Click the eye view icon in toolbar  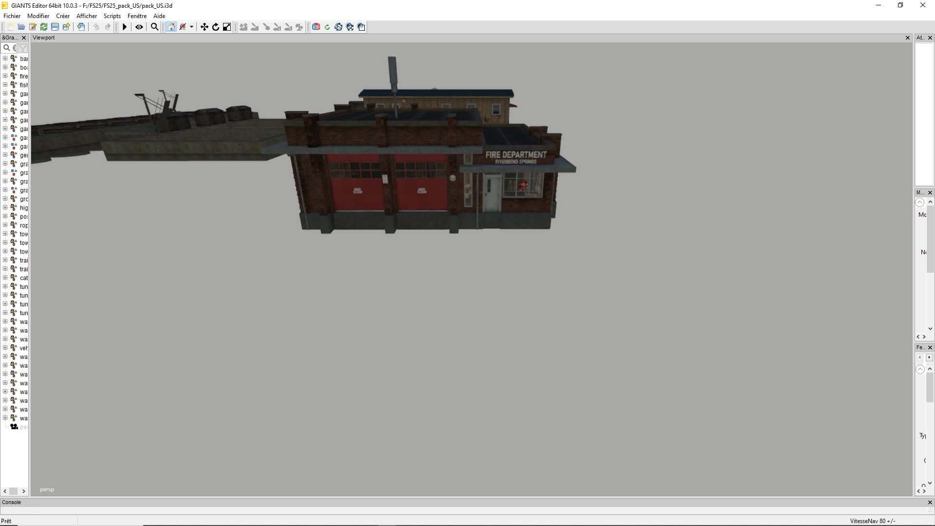(139, 27)
